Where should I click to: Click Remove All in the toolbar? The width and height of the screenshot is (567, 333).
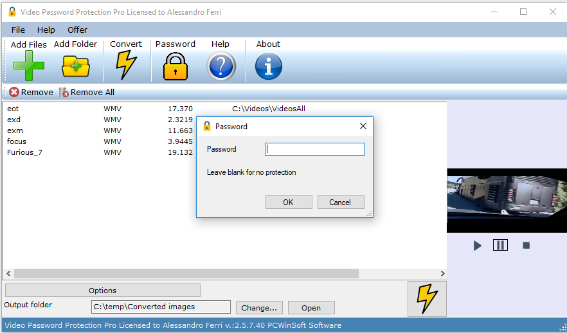87,92
